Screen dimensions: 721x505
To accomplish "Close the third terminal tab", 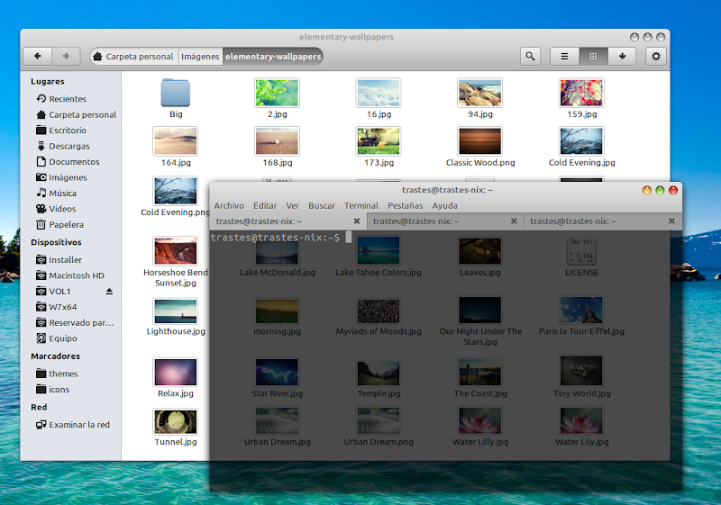I will (671, 221).
